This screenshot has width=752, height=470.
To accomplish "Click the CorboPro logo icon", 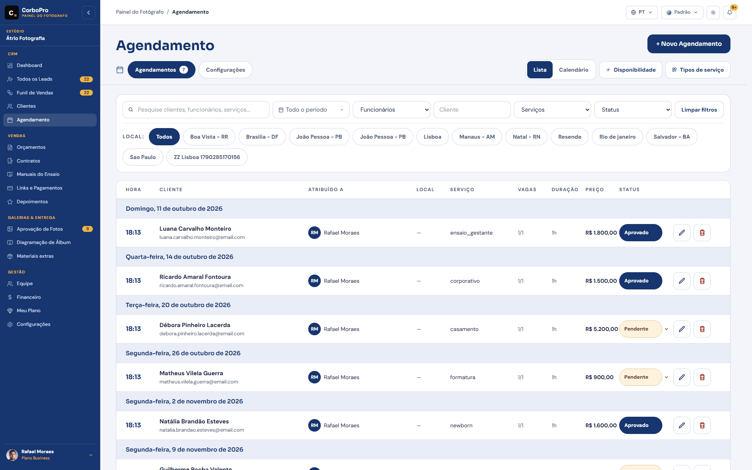I will click(11, 13).
